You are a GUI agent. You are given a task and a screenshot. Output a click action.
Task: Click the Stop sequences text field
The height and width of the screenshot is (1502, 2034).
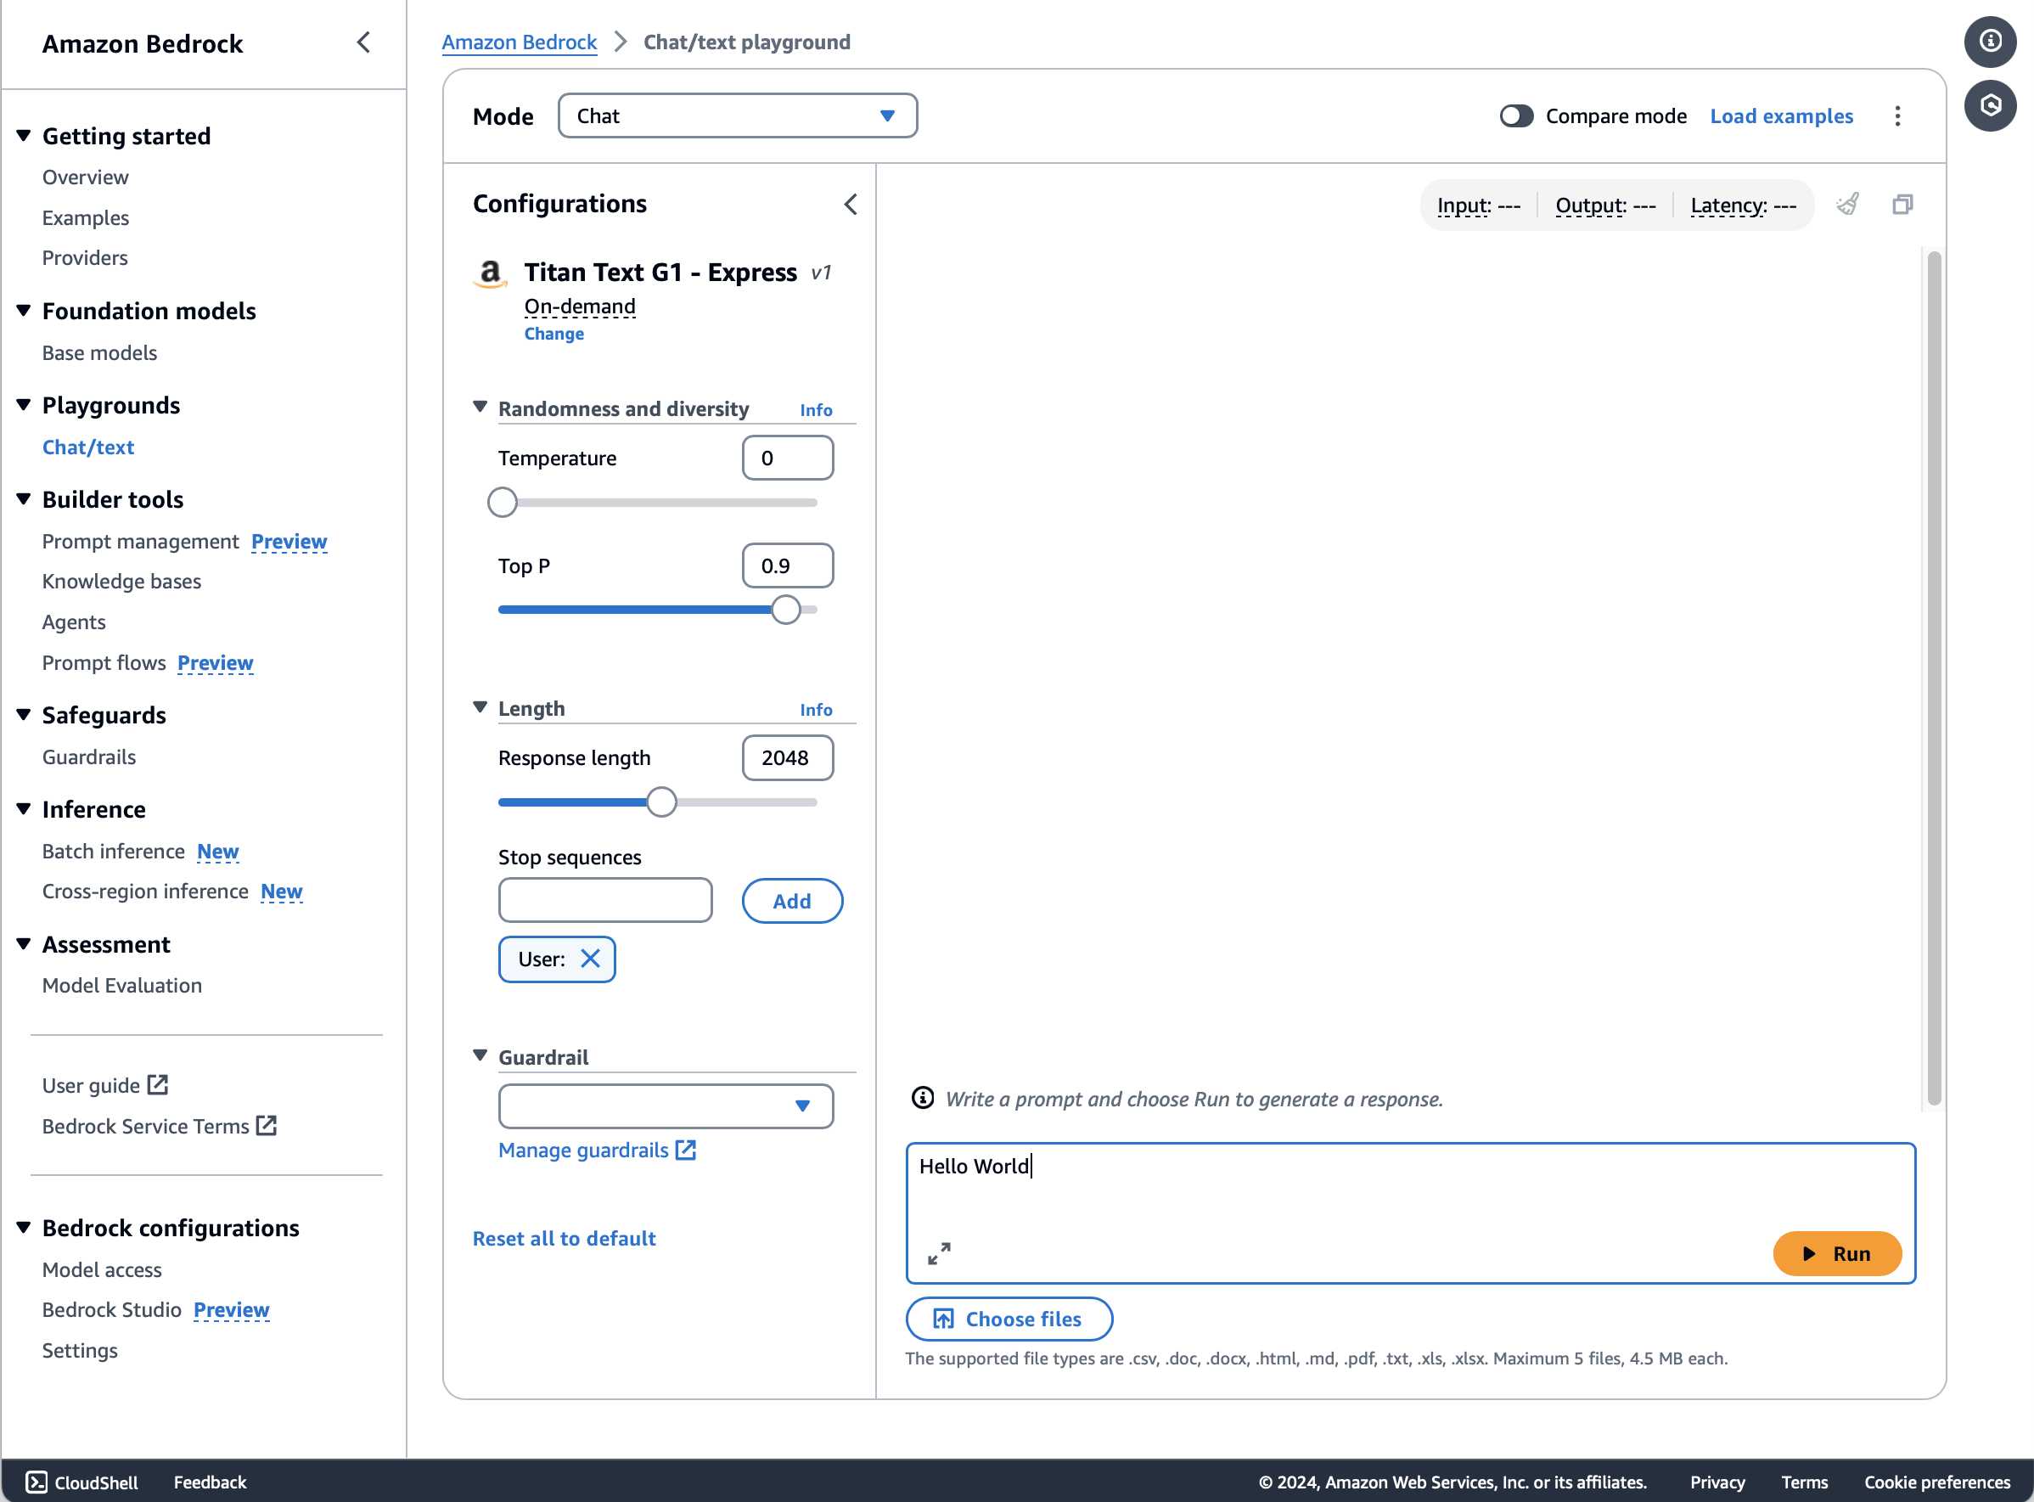[605, 900]
